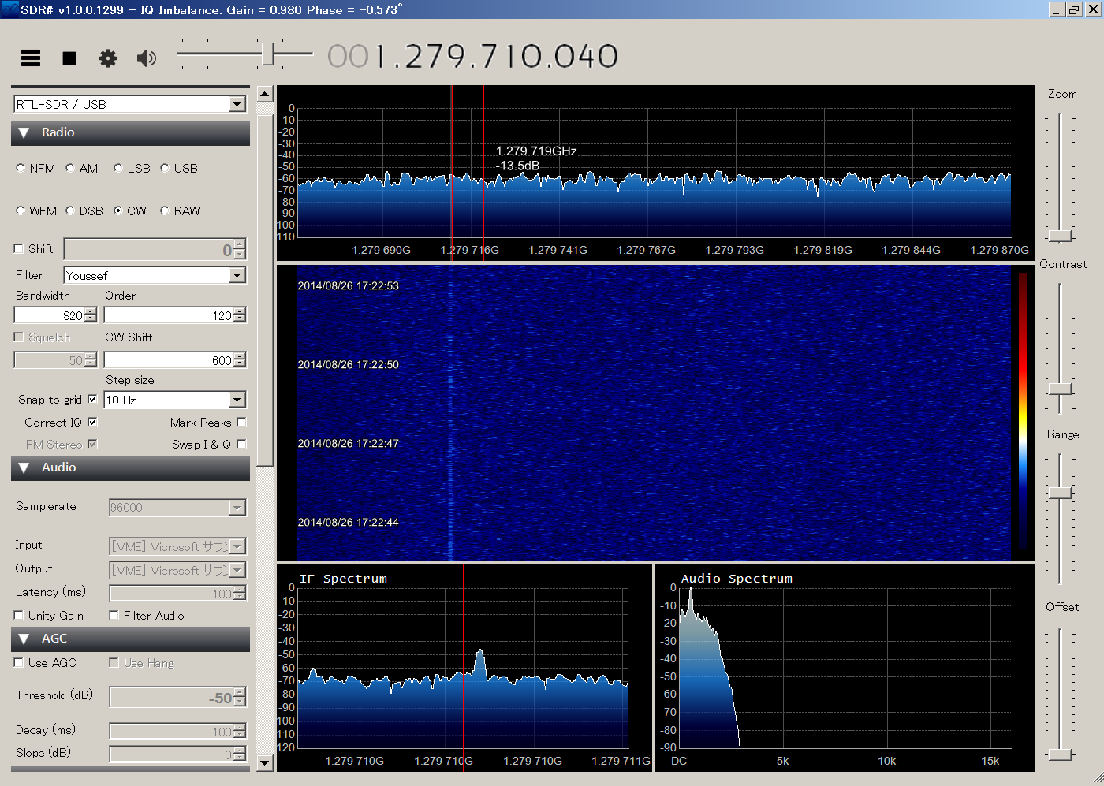Click waterfall timestamp 2014/08/26 17:22:53
Viewport: 1104px width, 786px height.
click(x=348, y=285)
